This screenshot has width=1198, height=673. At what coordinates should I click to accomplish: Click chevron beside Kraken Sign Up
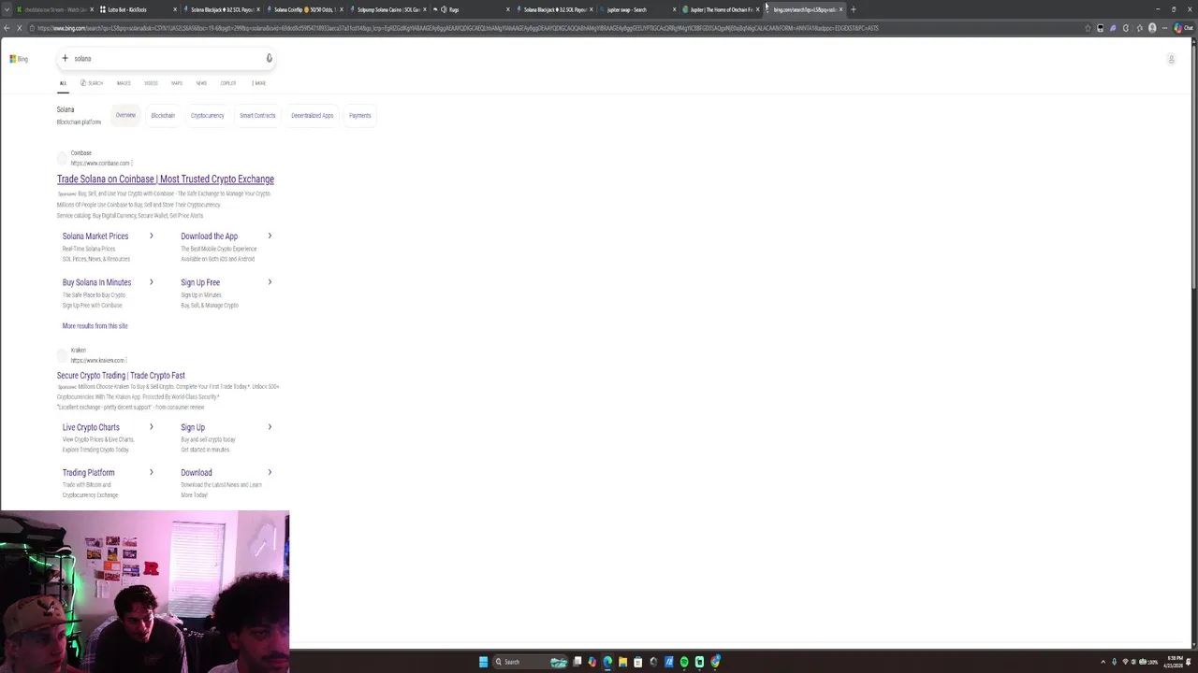270,428
